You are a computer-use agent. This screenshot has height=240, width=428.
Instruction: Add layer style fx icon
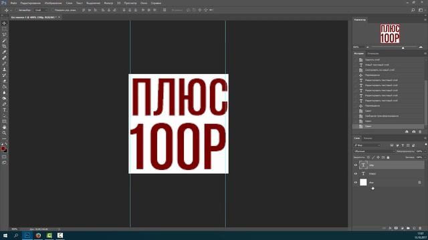pos(390,228)
